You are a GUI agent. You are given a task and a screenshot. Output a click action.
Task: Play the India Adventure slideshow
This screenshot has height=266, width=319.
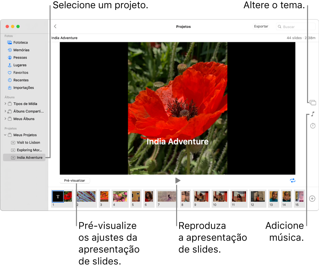coord(177,180)
